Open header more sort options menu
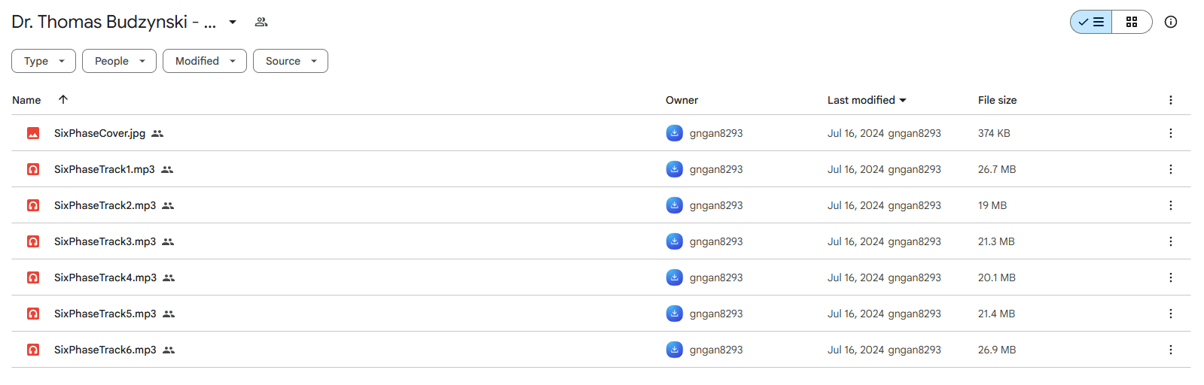Screen dimensions: 1204x385 pos(1171,100)
